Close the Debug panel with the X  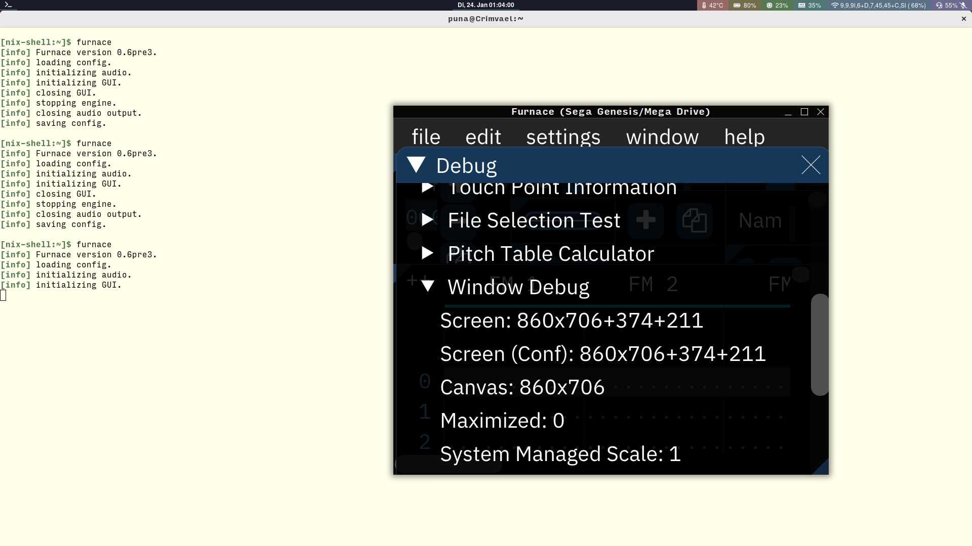[x=811, y=165]
